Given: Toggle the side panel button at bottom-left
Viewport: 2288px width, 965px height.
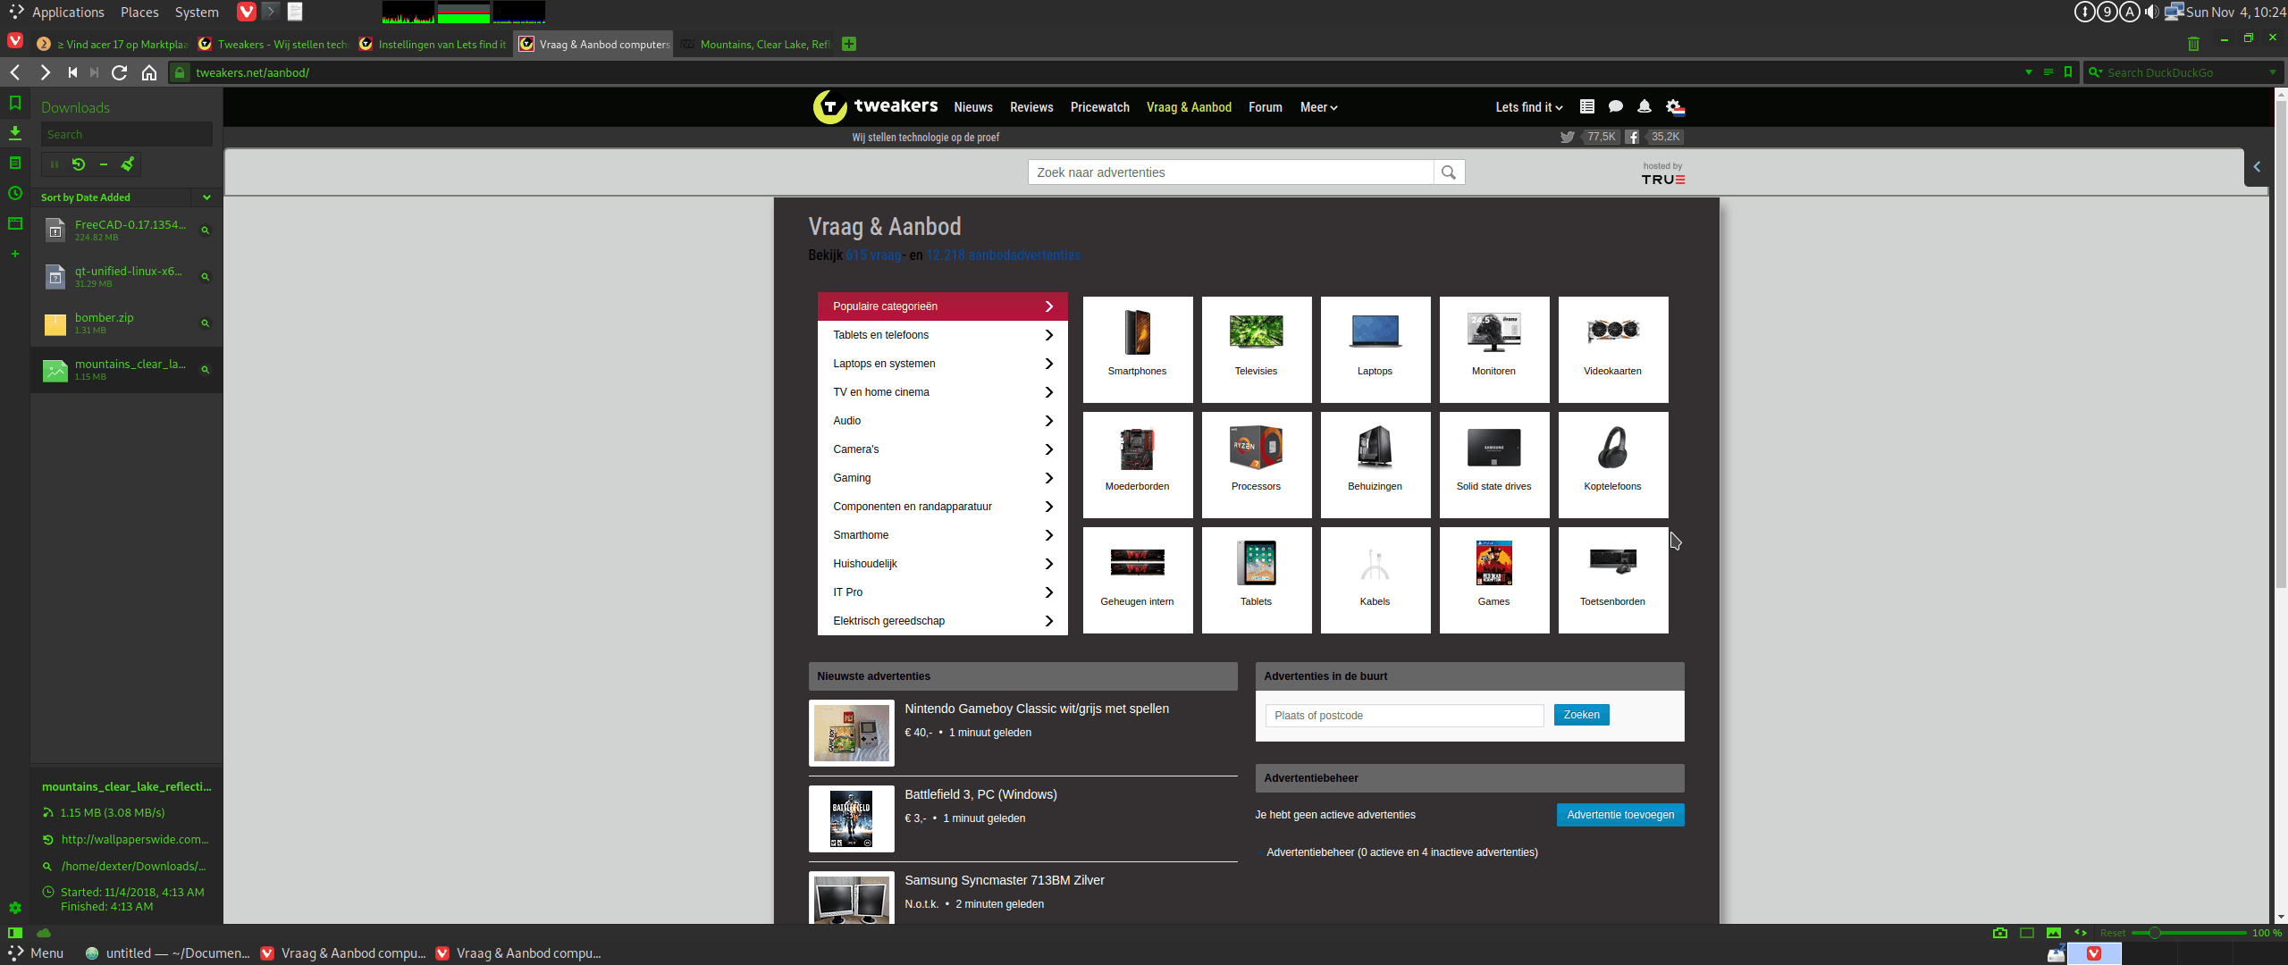Looking at the screenshot, I should 15,933.
